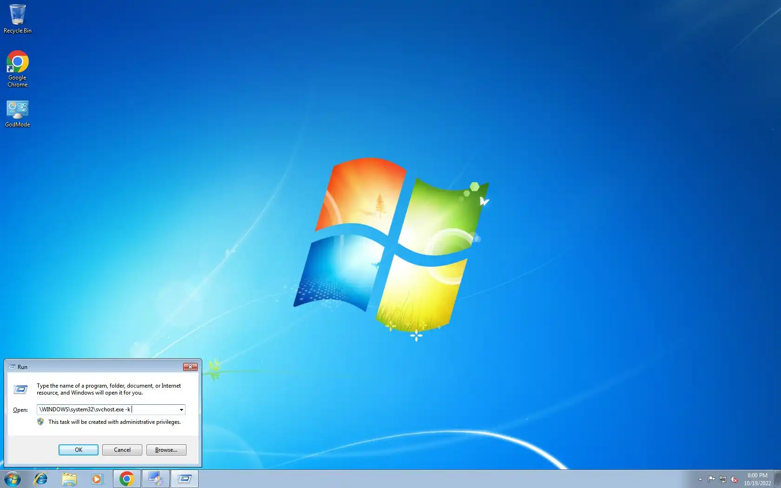Click the Run dialog taskbar button
Viewport: 781px width, 488px height.
coord(185,479)
